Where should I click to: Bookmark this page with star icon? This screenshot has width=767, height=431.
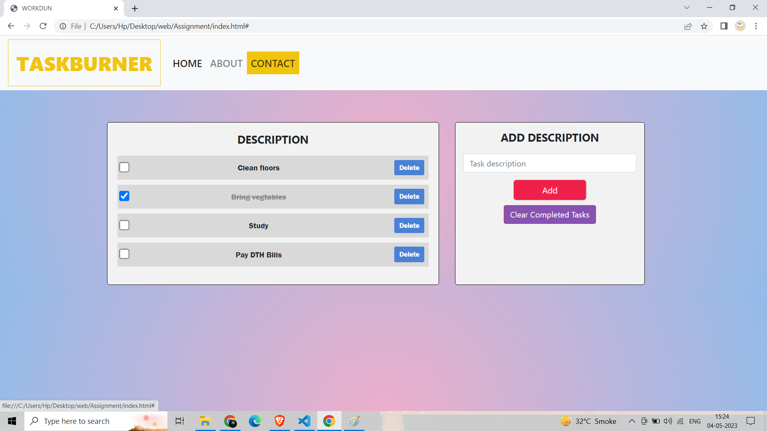[x=704, y=26]
